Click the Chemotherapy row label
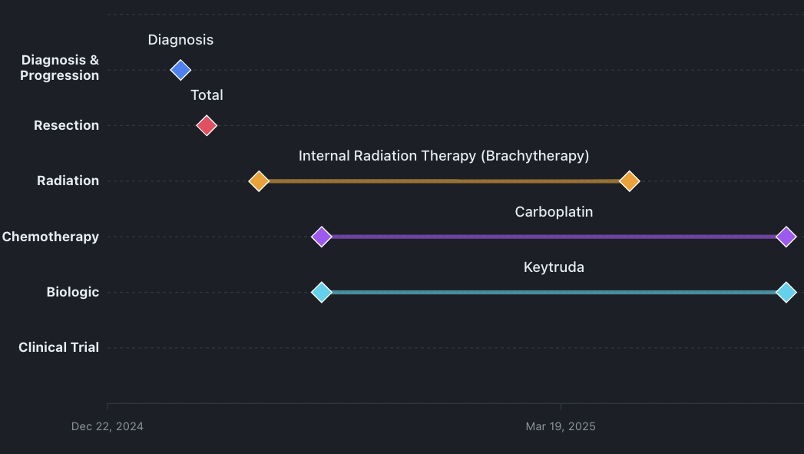 tap(51, 237)
